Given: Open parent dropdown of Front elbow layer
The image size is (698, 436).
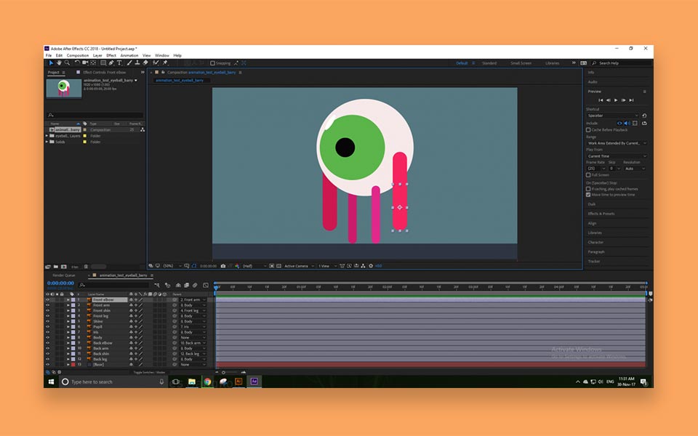Looking at the screenshot, I should (x=193, y=300).
